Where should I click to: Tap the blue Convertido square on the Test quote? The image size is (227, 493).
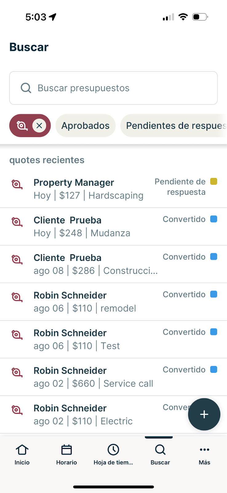coord(214,332)
